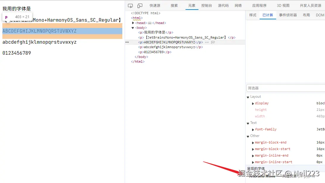Select the ABCDEFGHIJKLMNOPQRSTUVWXYZ paragraph node
The height and width of the screenshot is (183, 325).
(x=171, y=42)
